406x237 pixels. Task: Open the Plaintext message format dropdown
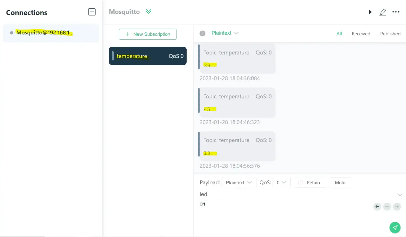click(225, 33)
